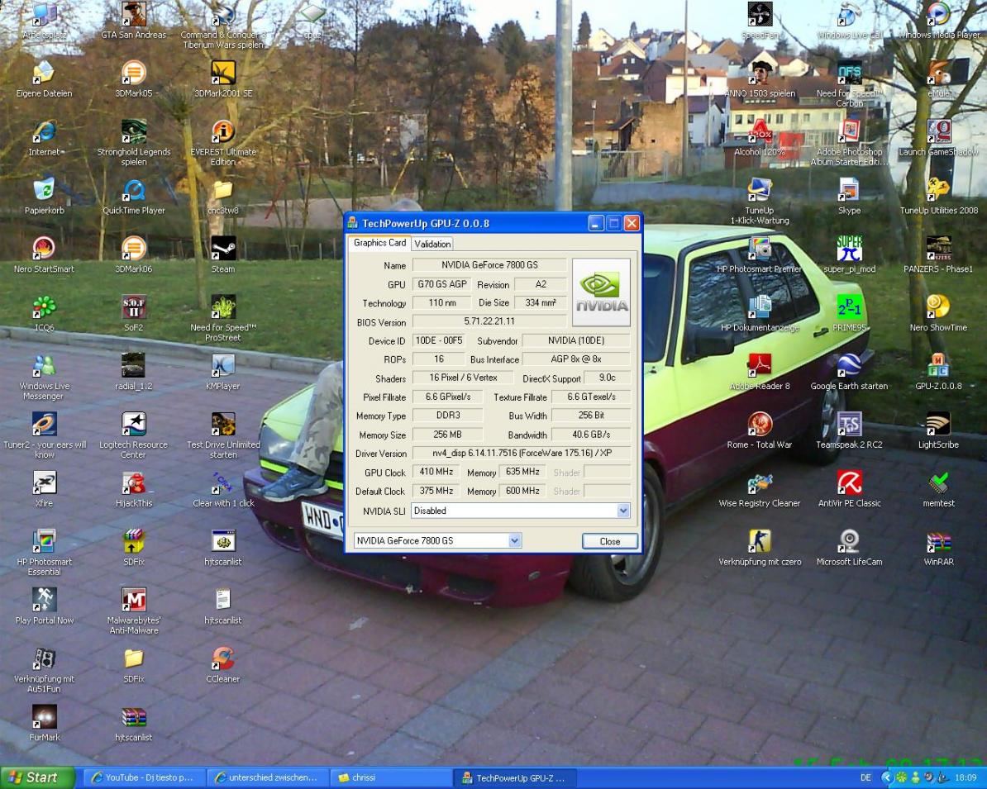Click the EVEREST Ultimate Edition icon
Viewport: 987px width, 789px height.
(223, 131)
